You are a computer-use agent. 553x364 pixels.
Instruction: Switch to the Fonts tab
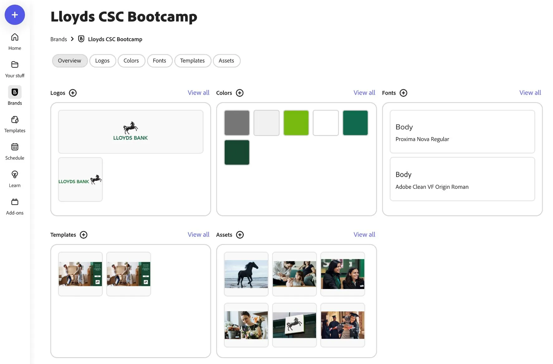[160, 61]
